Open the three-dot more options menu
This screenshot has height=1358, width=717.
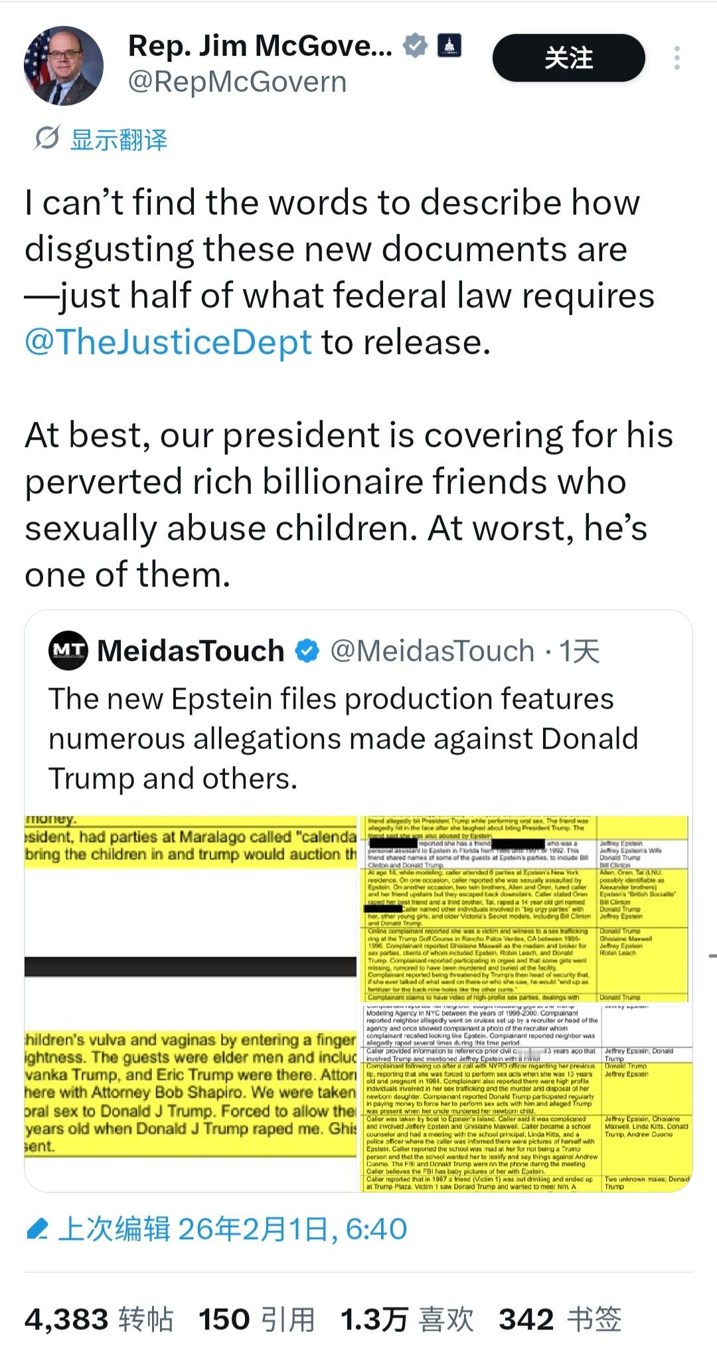[x=677, y=58]
